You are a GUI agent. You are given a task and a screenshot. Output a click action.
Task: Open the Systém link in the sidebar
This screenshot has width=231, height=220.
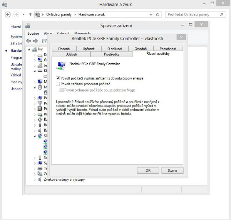(x=16, y=37)
